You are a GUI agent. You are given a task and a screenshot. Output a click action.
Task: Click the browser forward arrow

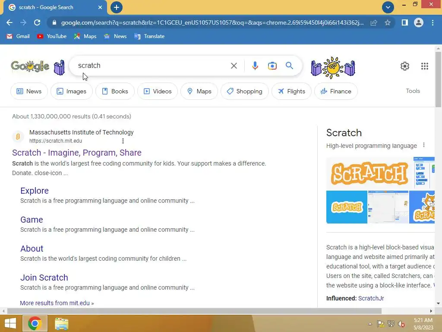pos(23,22)
